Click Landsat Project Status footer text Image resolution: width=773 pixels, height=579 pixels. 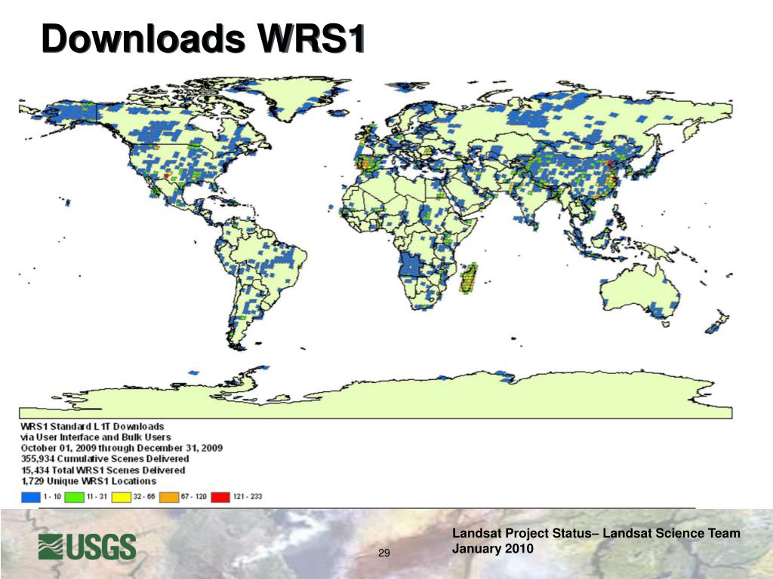(596, 533)
